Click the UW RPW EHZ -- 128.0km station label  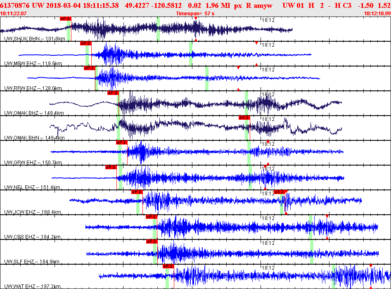(33, 88)
